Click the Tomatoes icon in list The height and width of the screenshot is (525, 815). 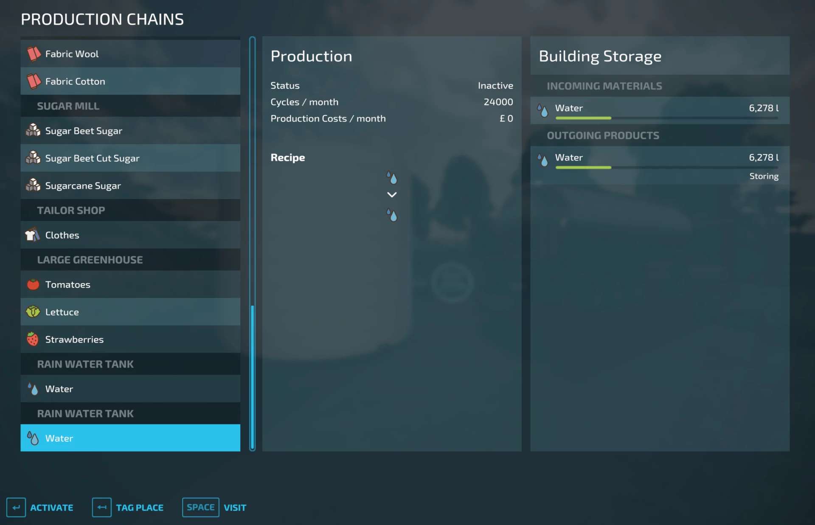point(33,284)
